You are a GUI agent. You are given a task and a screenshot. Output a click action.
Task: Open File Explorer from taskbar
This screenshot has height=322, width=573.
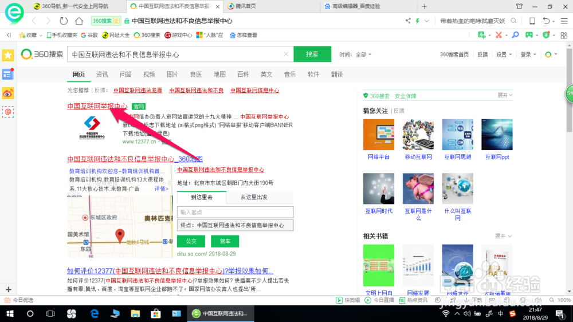(x=135, y=313)
